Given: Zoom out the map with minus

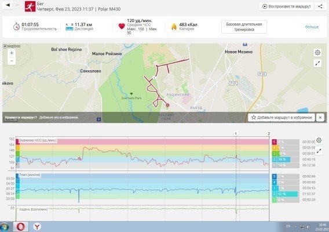Looking at the screenshot, I should click(12, 61).
